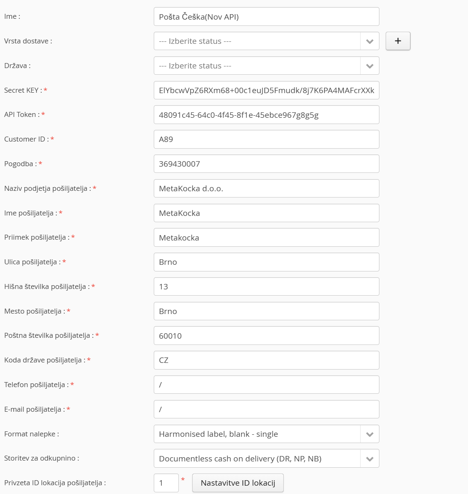Viewport: 468px width, 494px height.
Task: Open the Format nalepke dropdown arrow
Action: [x=370, y=434]
